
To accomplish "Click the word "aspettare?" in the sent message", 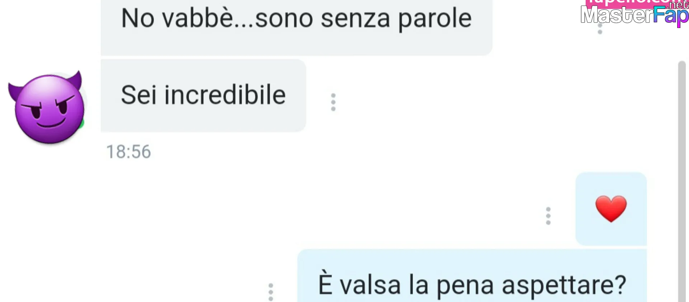I will coord(564,286).
